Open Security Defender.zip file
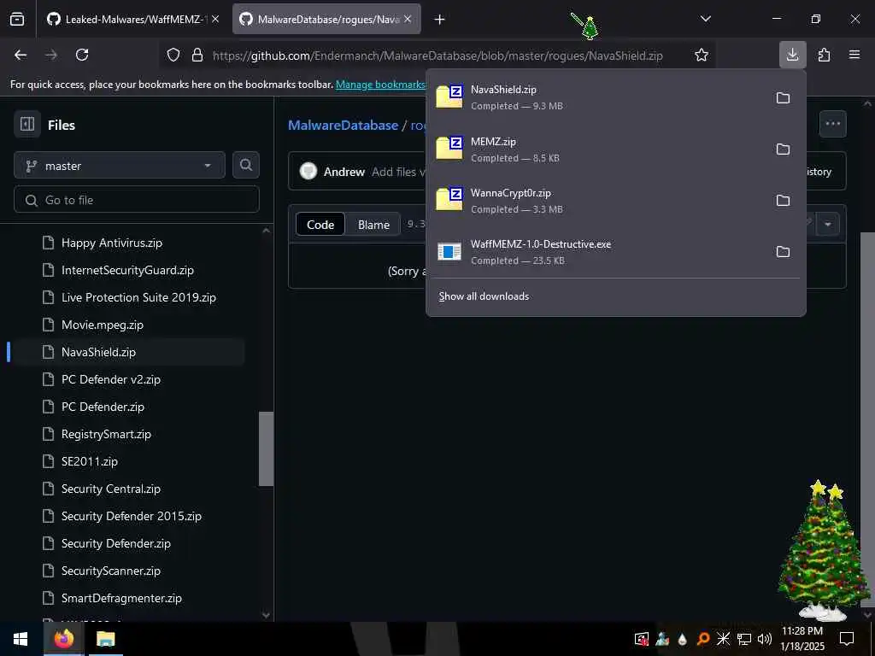This screenshot has width=875, height=656. click(115, 543)
